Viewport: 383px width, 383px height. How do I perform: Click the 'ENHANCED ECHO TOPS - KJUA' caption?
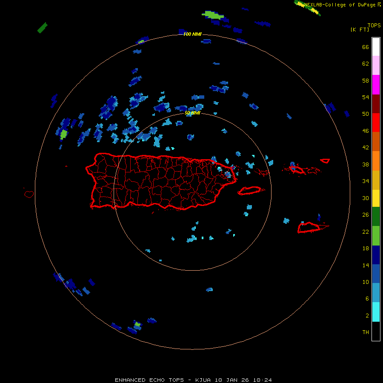click(163, 380)
